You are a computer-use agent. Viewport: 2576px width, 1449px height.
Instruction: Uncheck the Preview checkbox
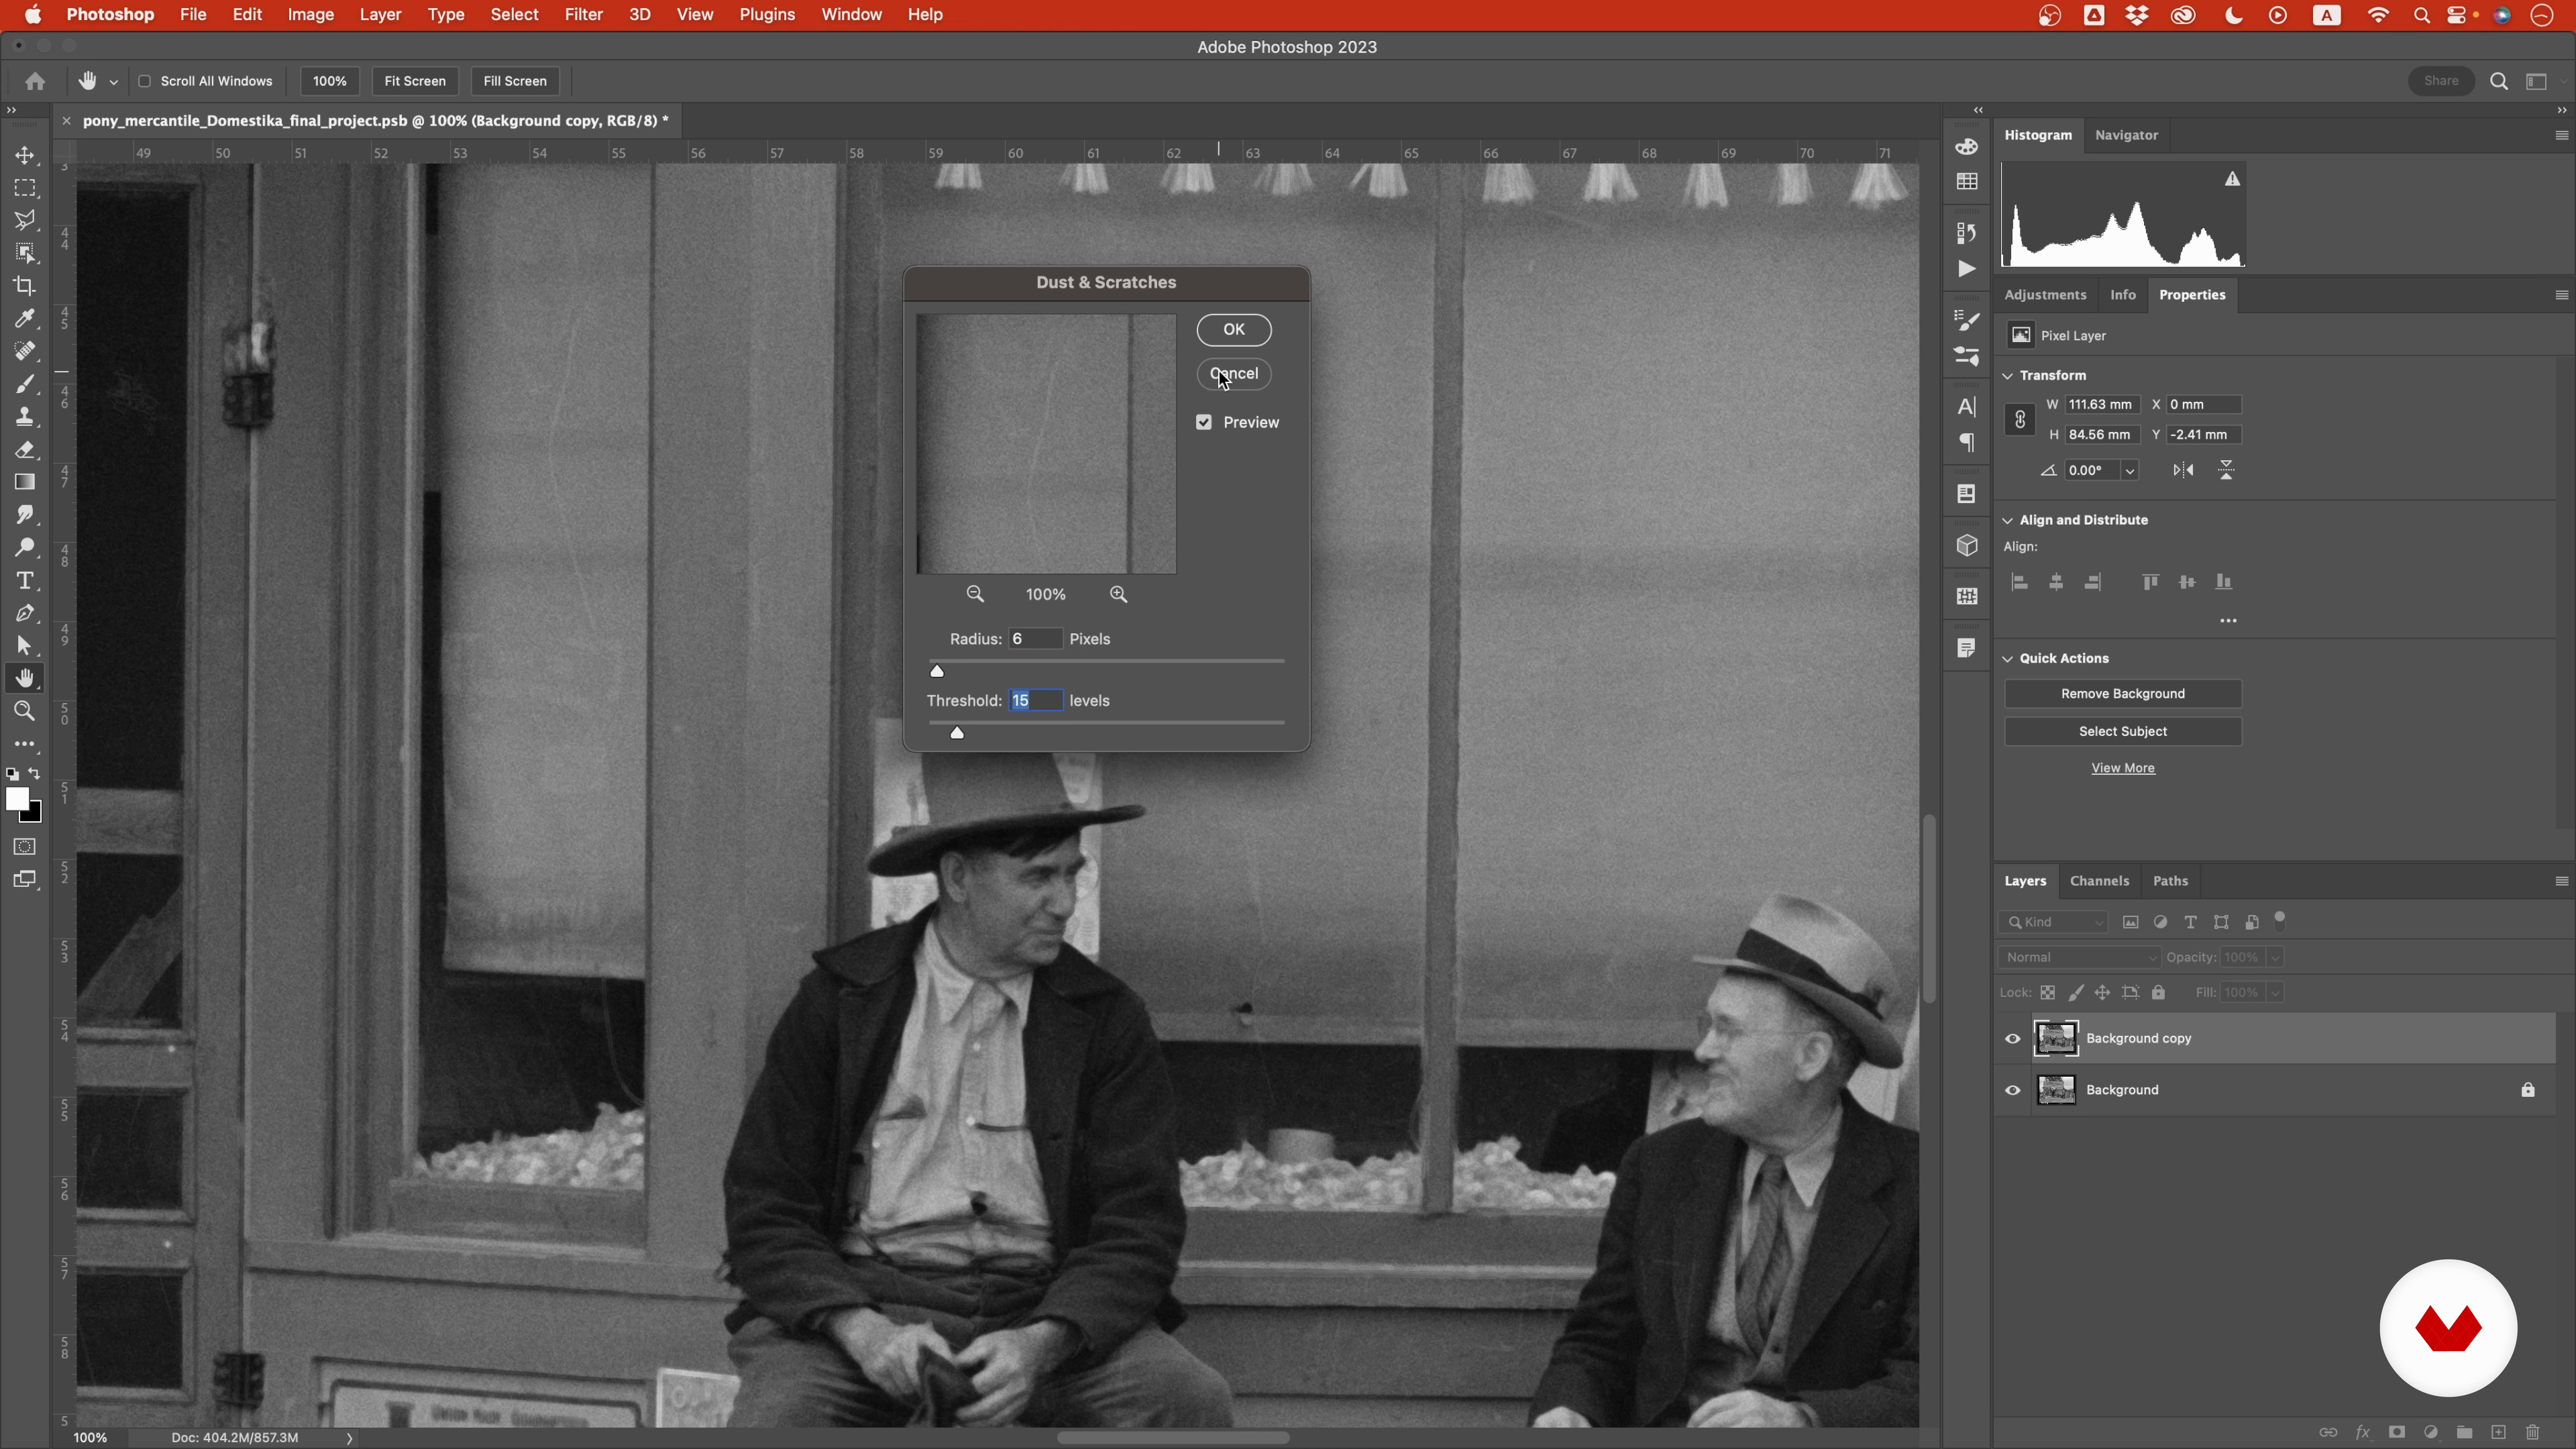tap(1204, 423)
